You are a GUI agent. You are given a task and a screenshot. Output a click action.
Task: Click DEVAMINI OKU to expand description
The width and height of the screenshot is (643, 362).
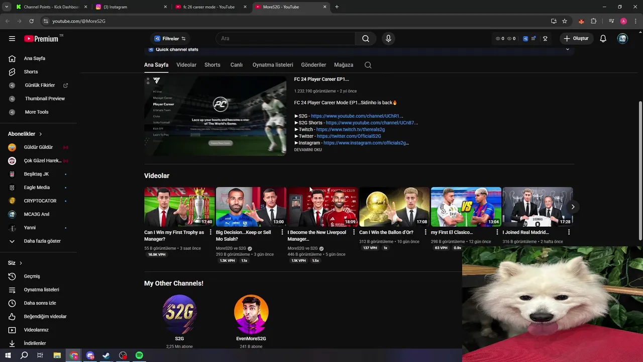point(308,150)
